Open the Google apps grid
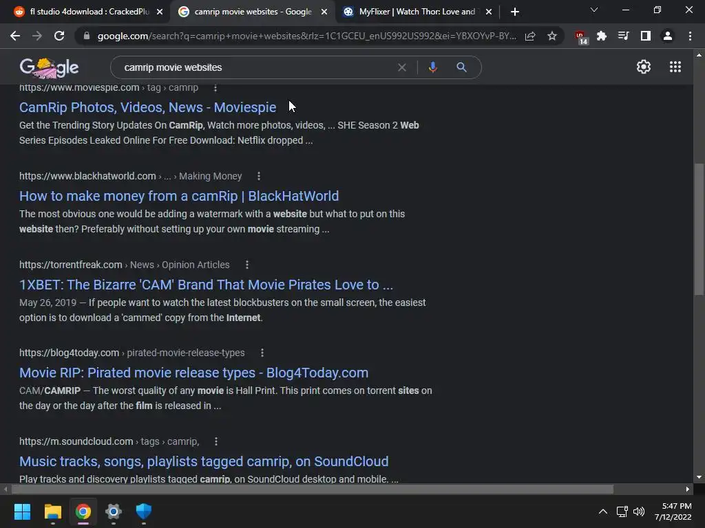 [675, 67]
